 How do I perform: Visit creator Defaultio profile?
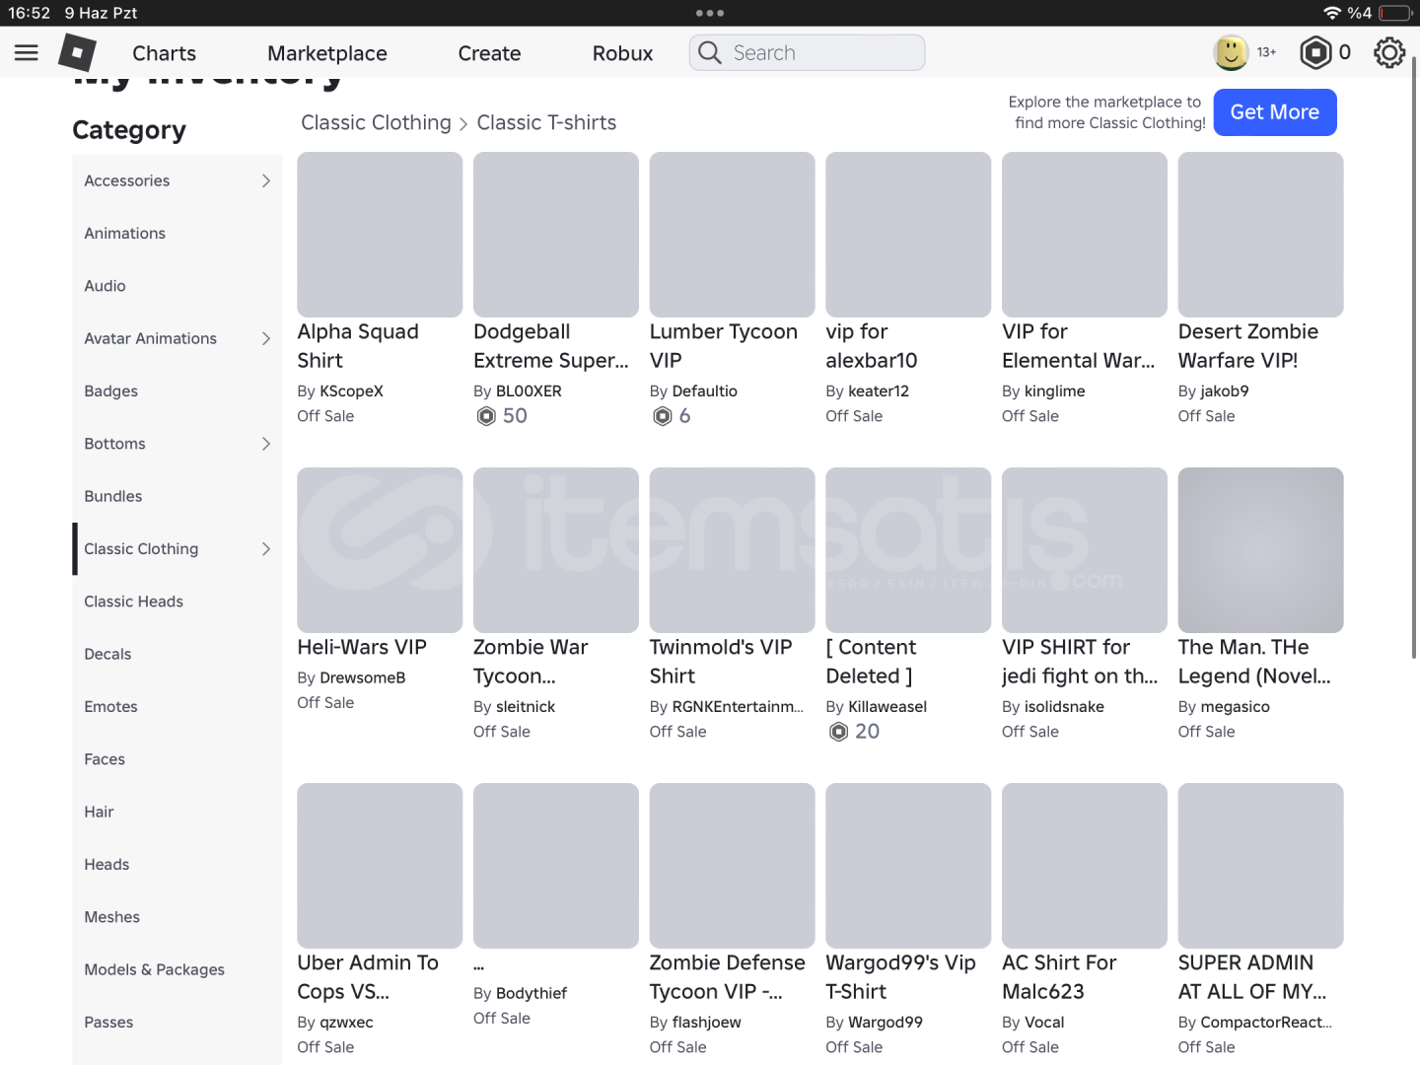[x=705, y=391]
